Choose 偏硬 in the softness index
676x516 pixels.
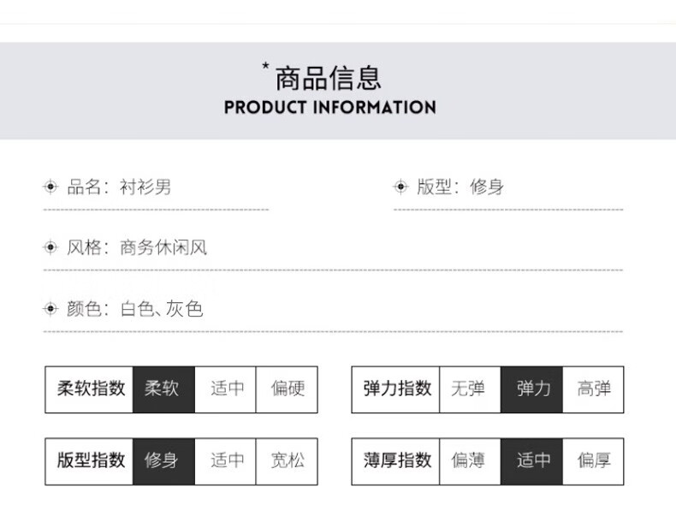tap(287, 389)
